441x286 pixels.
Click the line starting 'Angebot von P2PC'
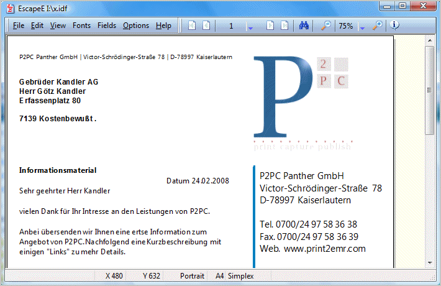120,242
